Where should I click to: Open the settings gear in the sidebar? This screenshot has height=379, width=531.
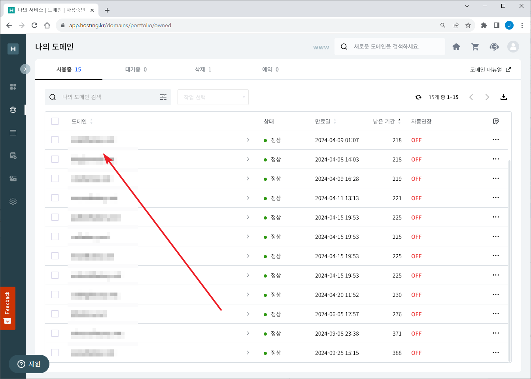(13, 201)
